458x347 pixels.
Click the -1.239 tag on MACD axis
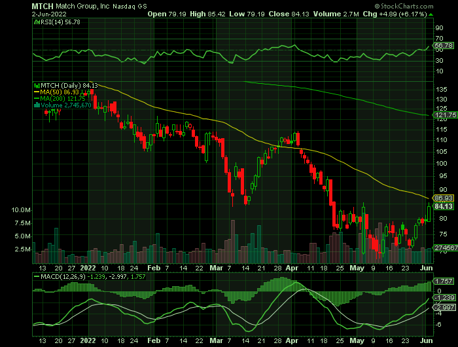coord(445,298)
